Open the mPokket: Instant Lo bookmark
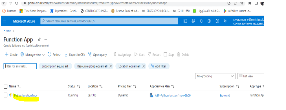This screenshot has height=110, width=286. pyautogui.click(x=237, y=11)
